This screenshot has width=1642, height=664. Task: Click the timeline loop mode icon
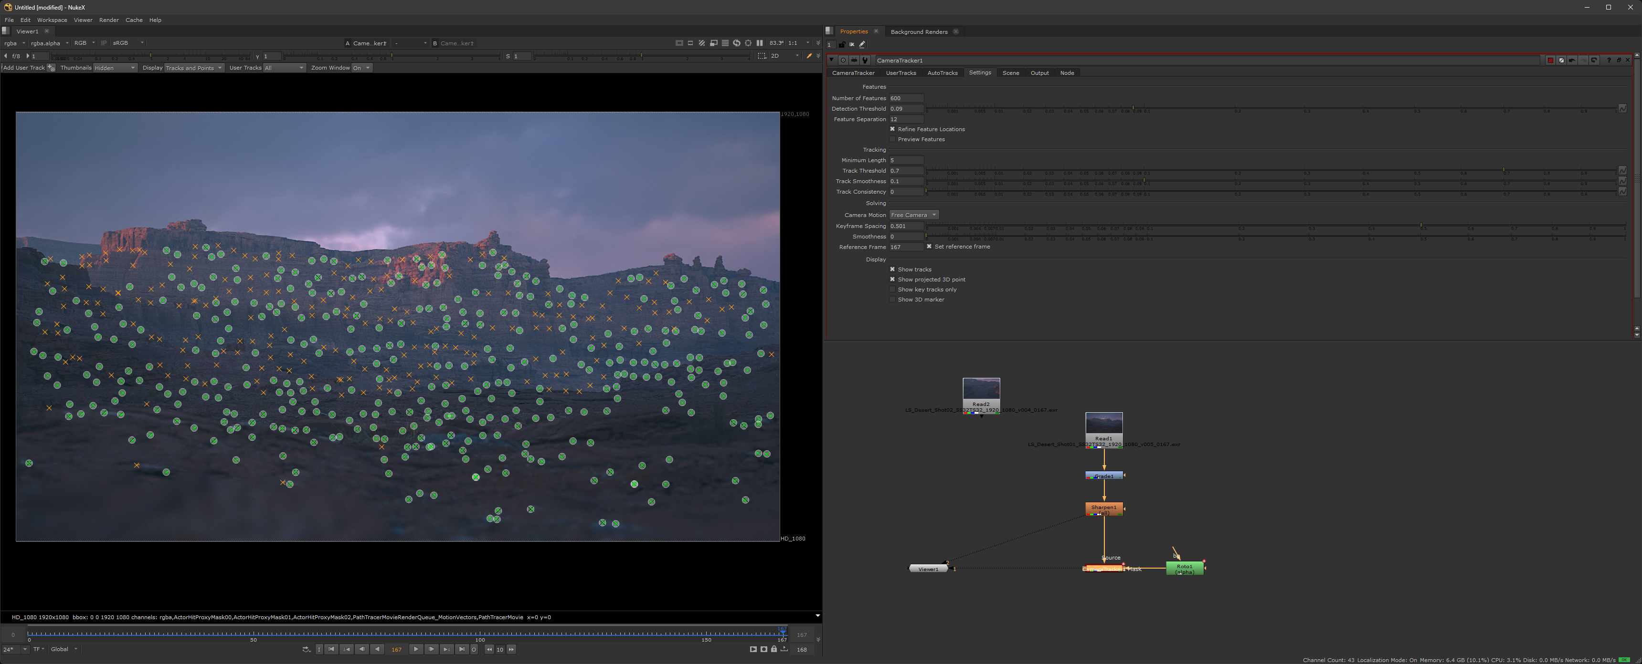306,650
